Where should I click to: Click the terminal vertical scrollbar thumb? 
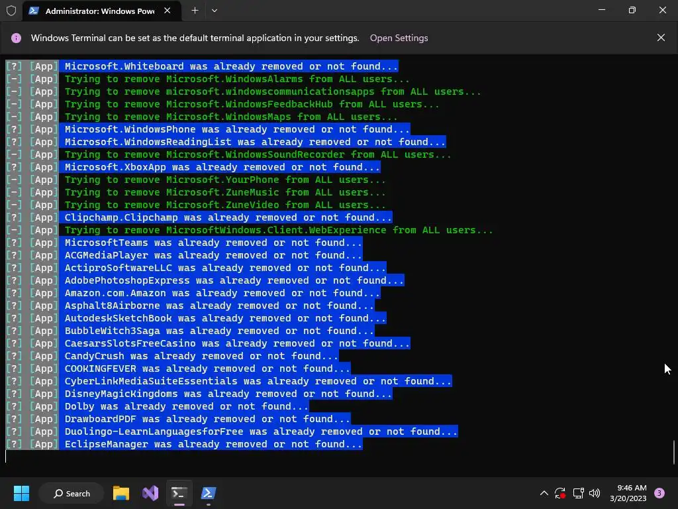(674, 451)
